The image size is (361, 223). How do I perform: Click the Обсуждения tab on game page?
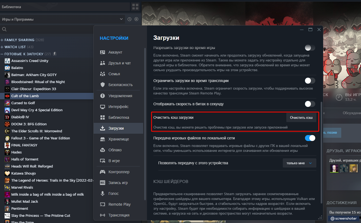coord(352,113)
